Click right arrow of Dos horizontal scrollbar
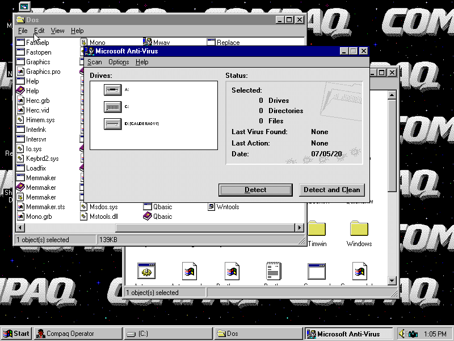 coord(300,228)
